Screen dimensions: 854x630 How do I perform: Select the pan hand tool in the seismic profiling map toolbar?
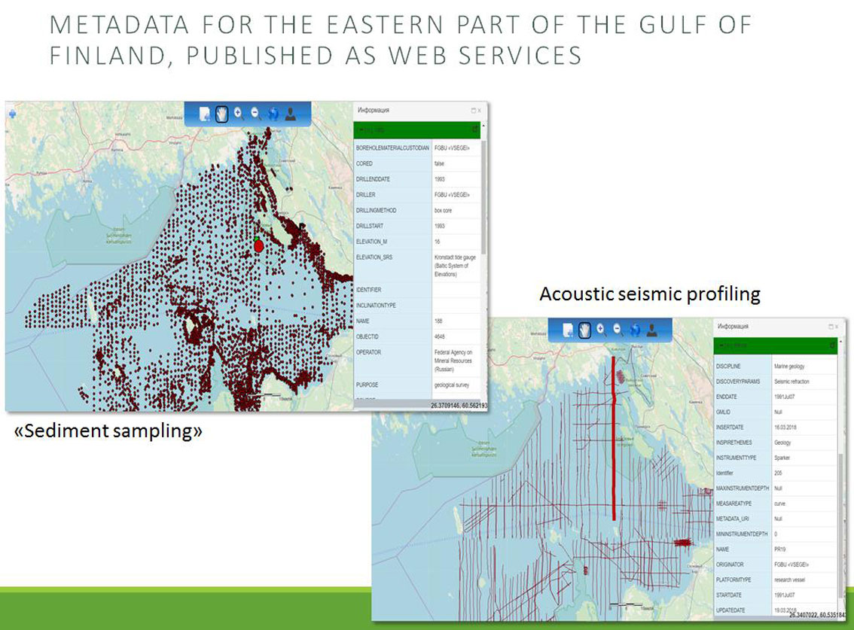(x=584, y=330)
